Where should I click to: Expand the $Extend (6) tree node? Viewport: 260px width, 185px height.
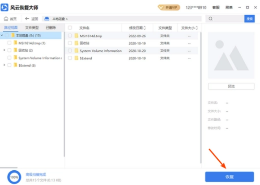click(4, 65)
